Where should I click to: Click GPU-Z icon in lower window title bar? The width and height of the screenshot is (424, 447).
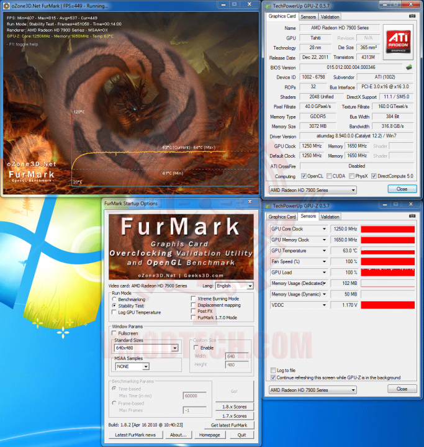pos(268,206)
